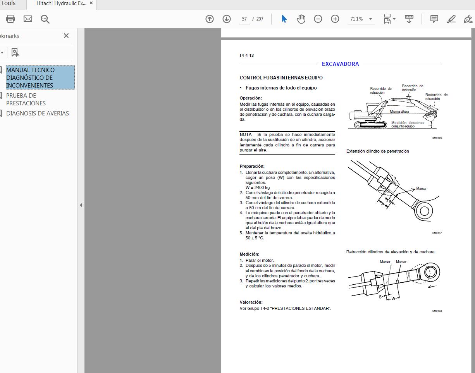Add a sticky note comment
This screenshot has width=475, height=373.
(434, 19)
